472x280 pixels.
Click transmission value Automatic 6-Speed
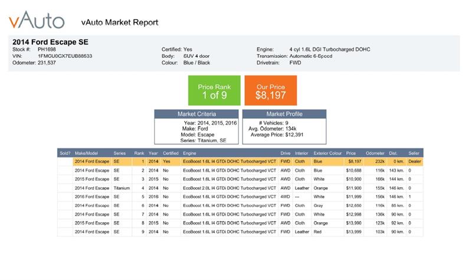311,56
